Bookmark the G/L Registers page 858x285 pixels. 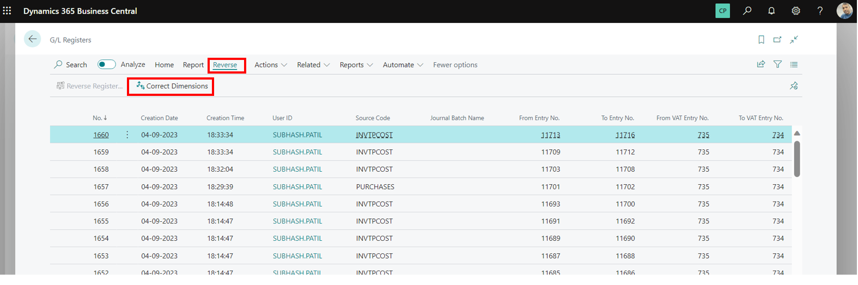[x=761, y=39]
